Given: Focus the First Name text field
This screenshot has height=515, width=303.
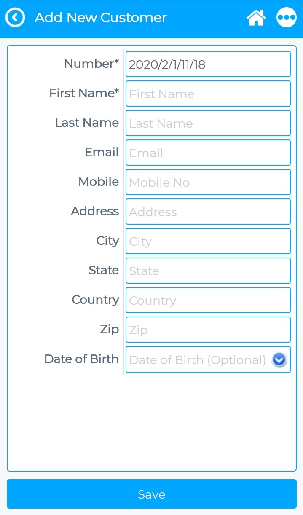Looking at the screenshot, I should coord(208,94).
